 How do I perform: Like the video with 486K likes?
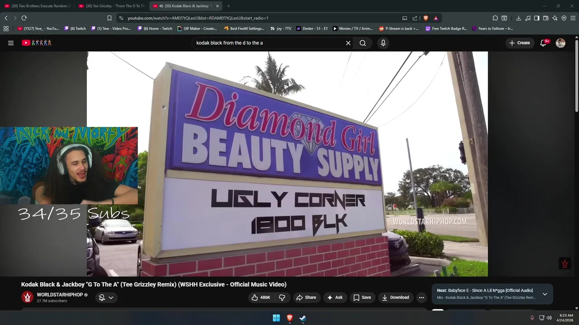point(261,297)
